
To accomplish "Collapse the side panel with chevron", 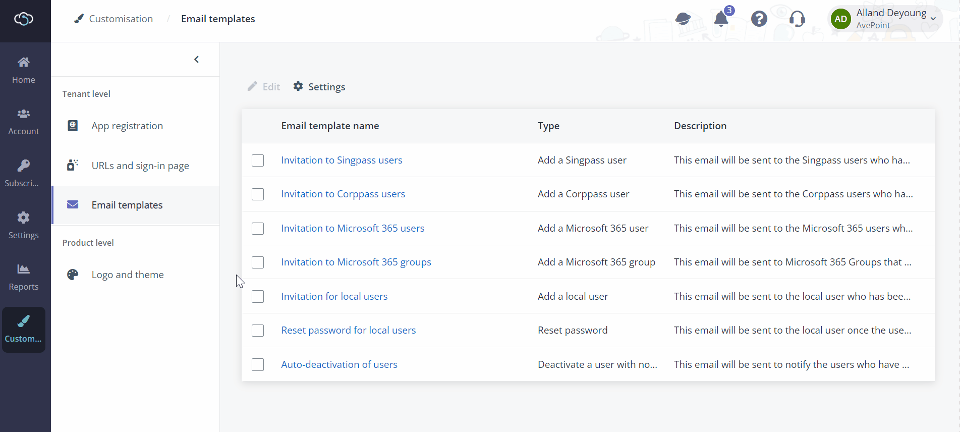I will tap(197, 60).
